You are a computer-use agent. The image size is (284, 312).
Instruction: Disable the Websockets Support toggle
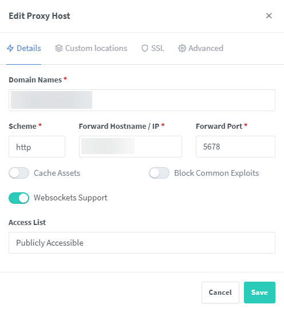(x=19, y=198)
